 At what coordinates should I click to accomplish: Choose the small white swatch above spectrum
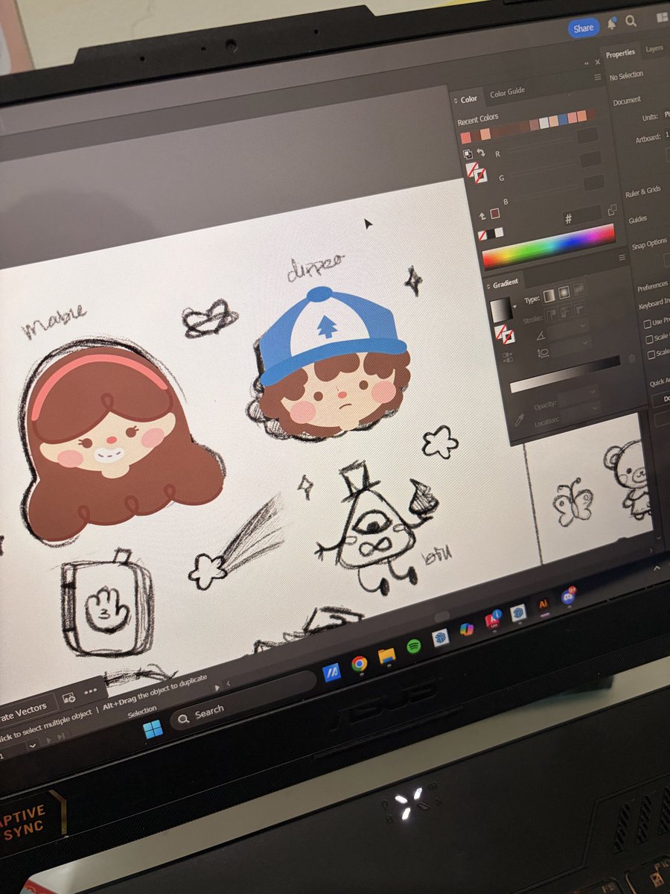tap(499, 232)
